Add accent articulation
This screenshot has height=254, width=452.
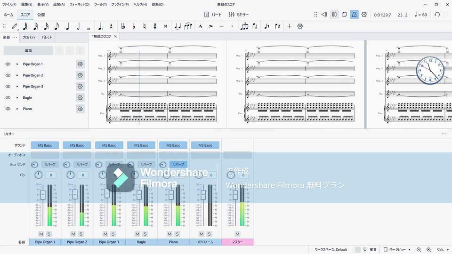(x=211, y=26)
